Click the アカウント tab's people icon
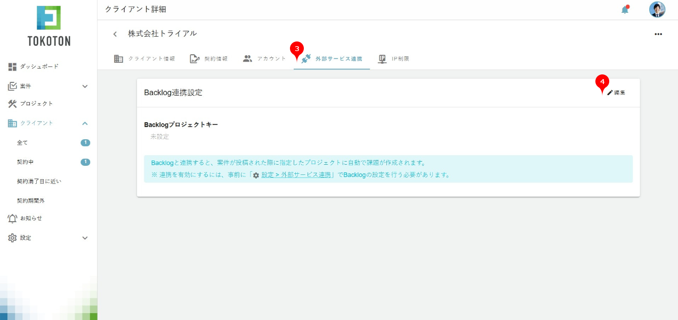 coord(247,58)
